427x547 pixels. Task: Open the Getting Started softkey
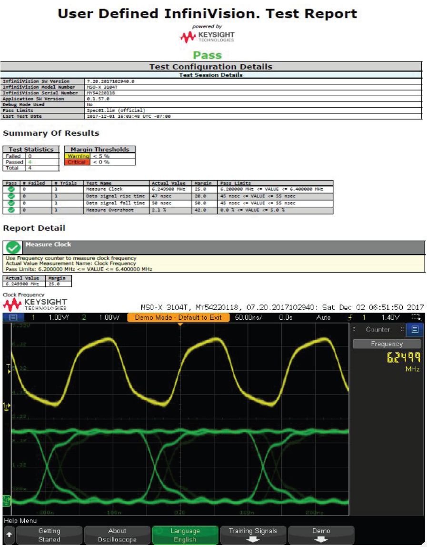pyautogui.click(x=49, y=535)
